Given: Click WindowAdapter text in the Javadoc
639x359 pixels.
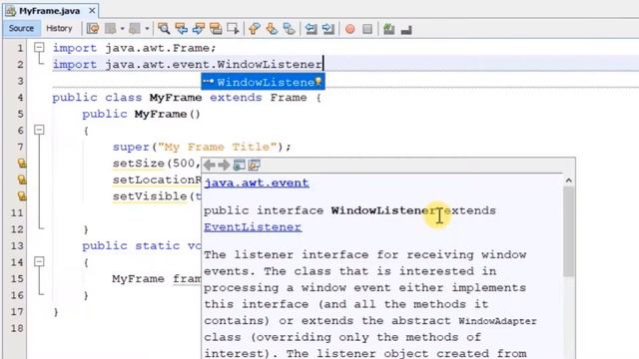Looking at the screenshot, I should coord(497,321).
